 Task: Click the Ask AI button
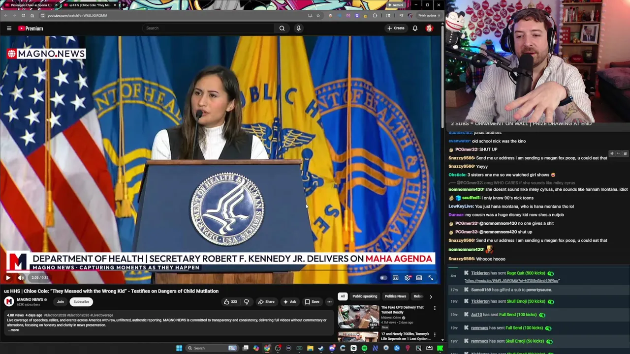[289, 302]
